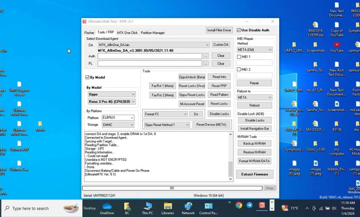Open the OneDrive taskbar shortcut
Image resolution: width=360 pixels, height=217 pixels.
click(x=107, y=208)
